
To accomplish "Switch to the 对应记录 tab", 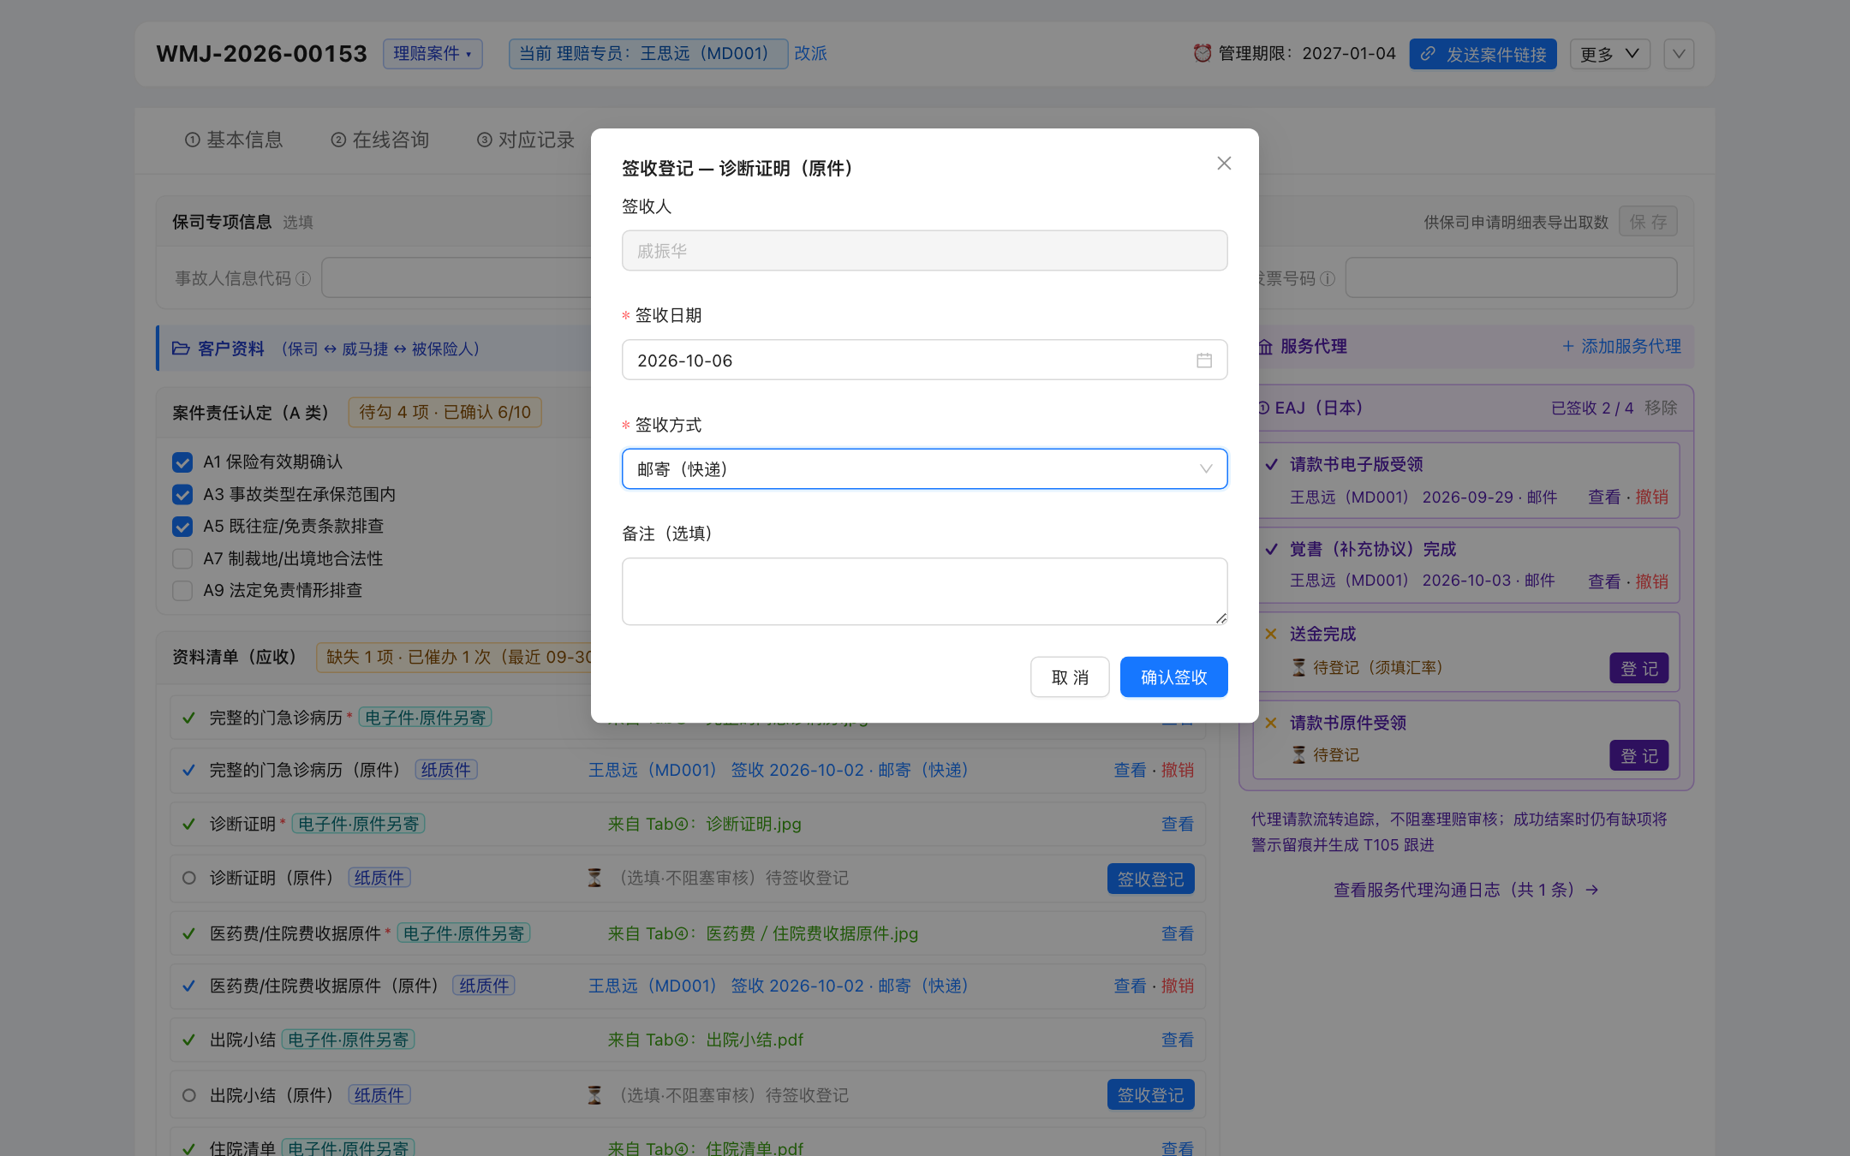I will click(x=526, y=140).
